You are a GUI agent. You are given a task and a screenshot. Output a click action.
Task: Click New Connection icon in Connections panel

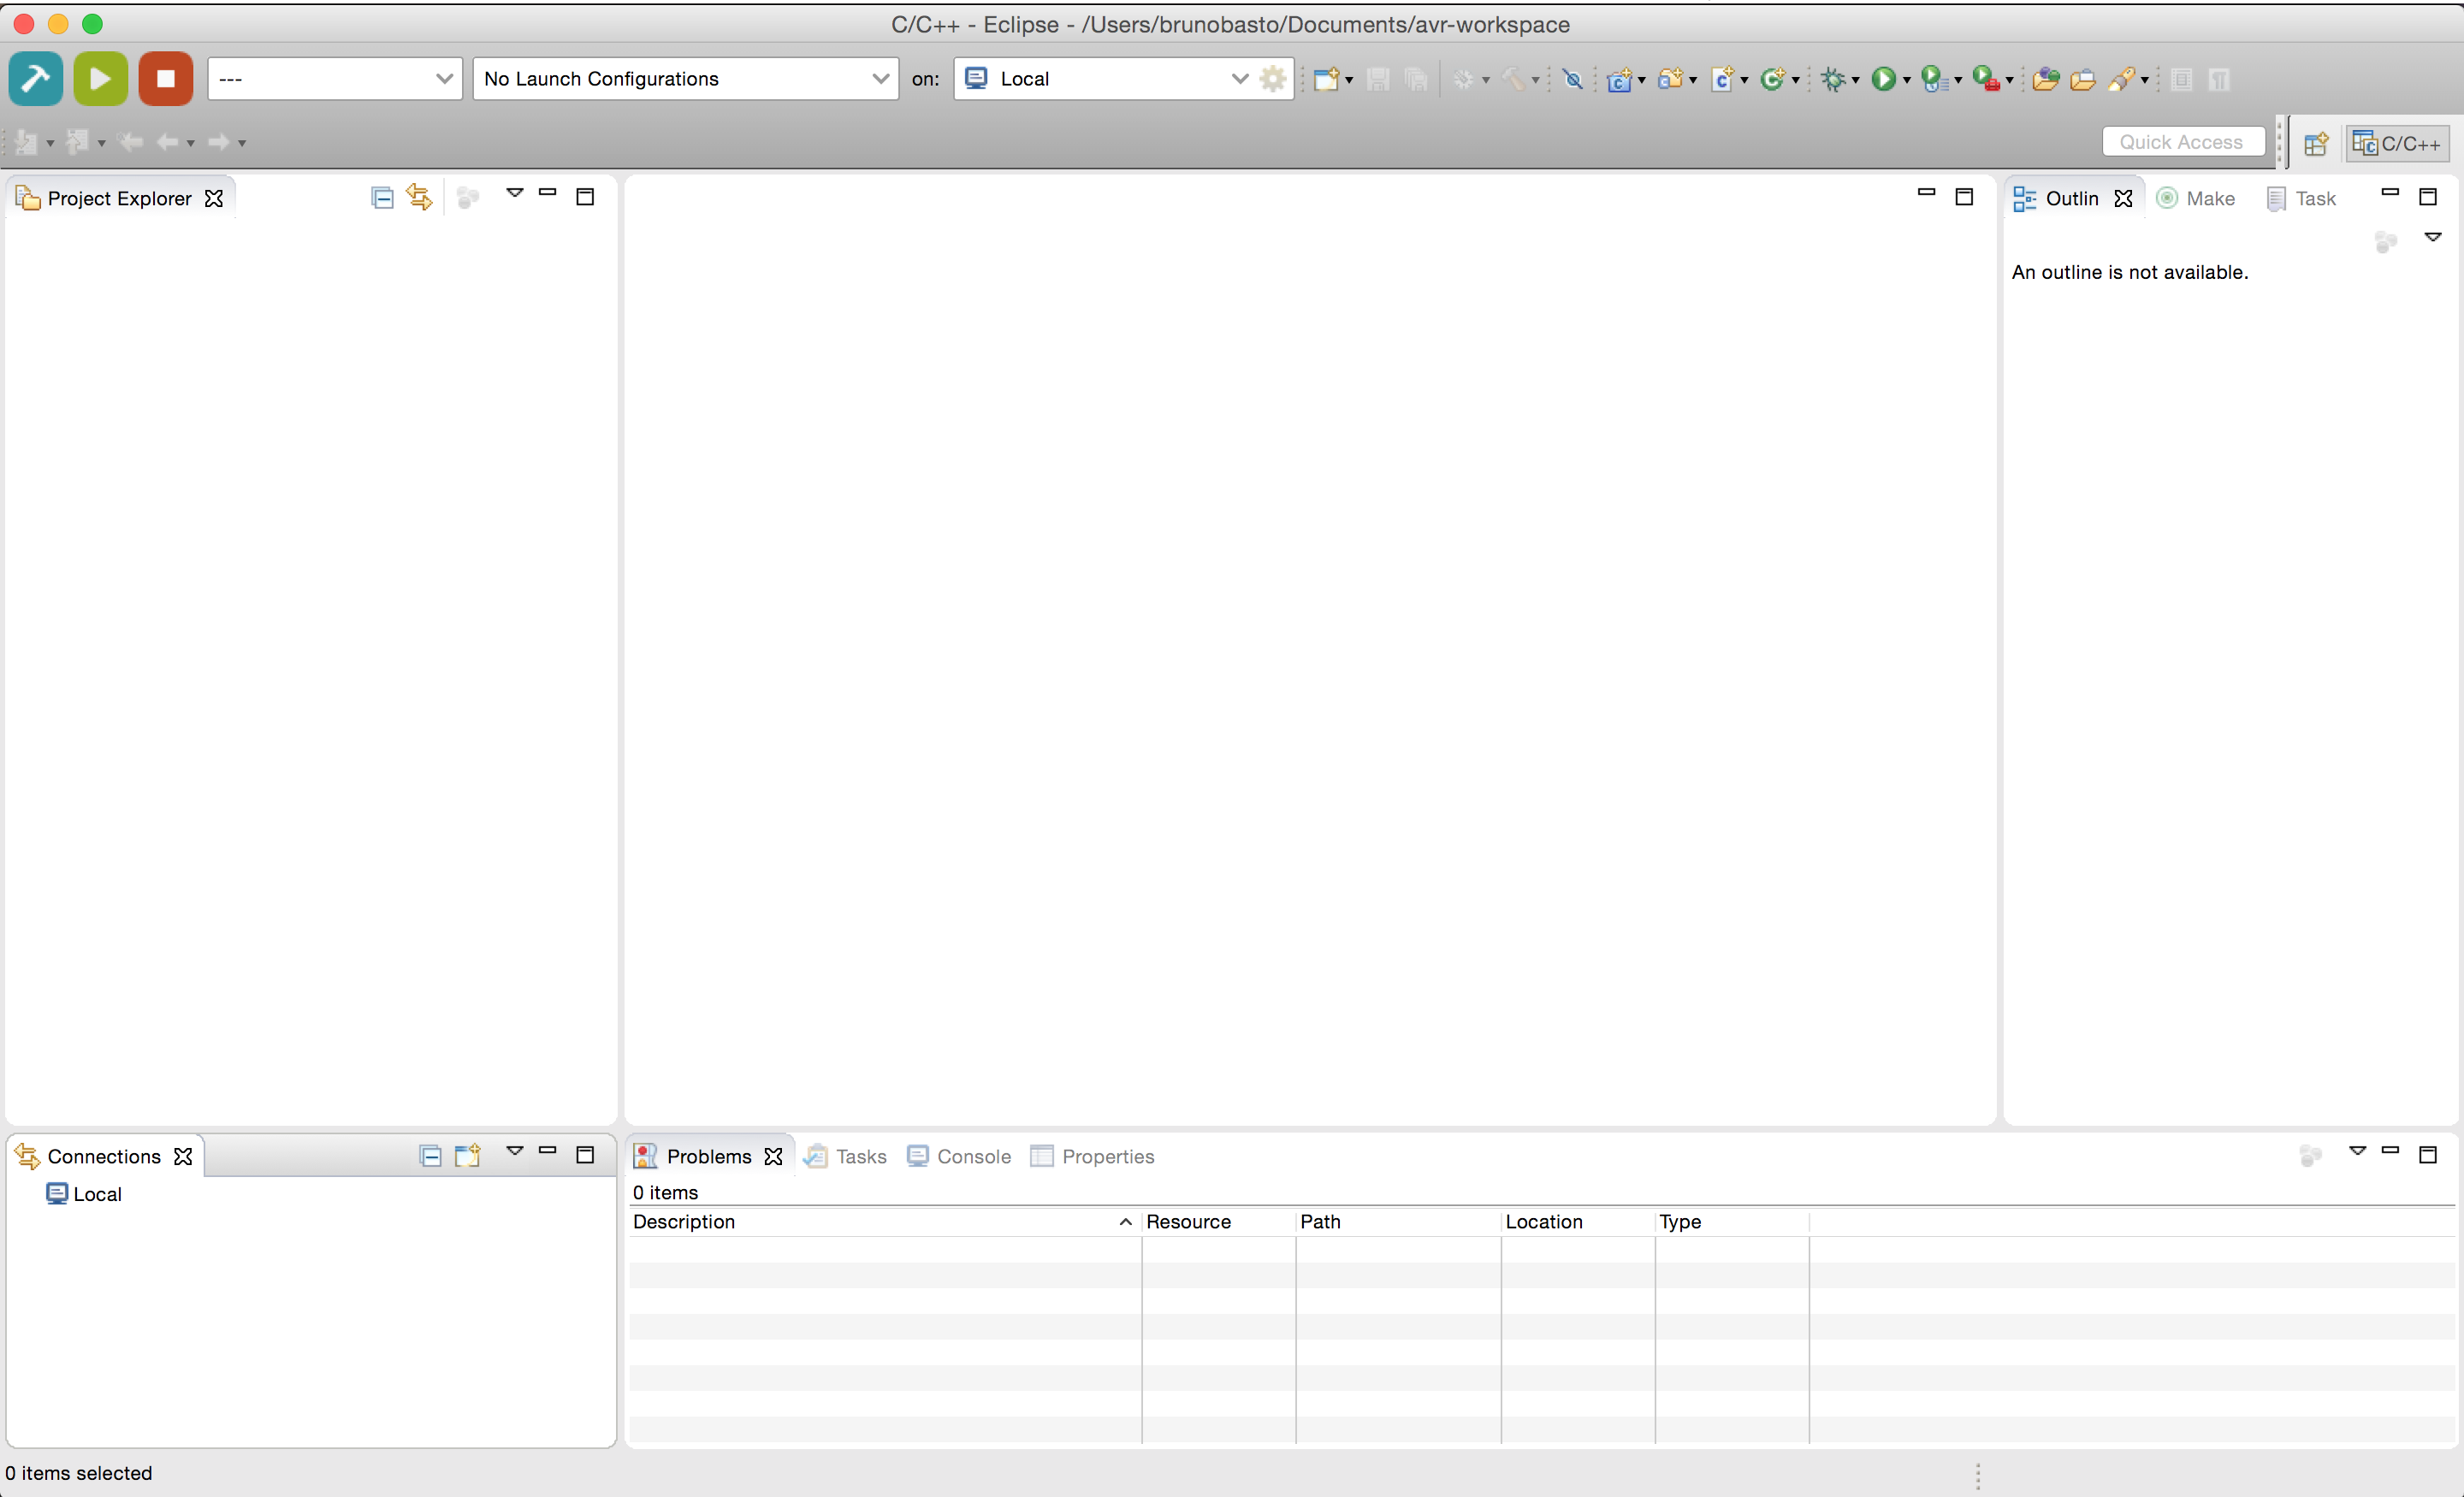[468, 1156]
